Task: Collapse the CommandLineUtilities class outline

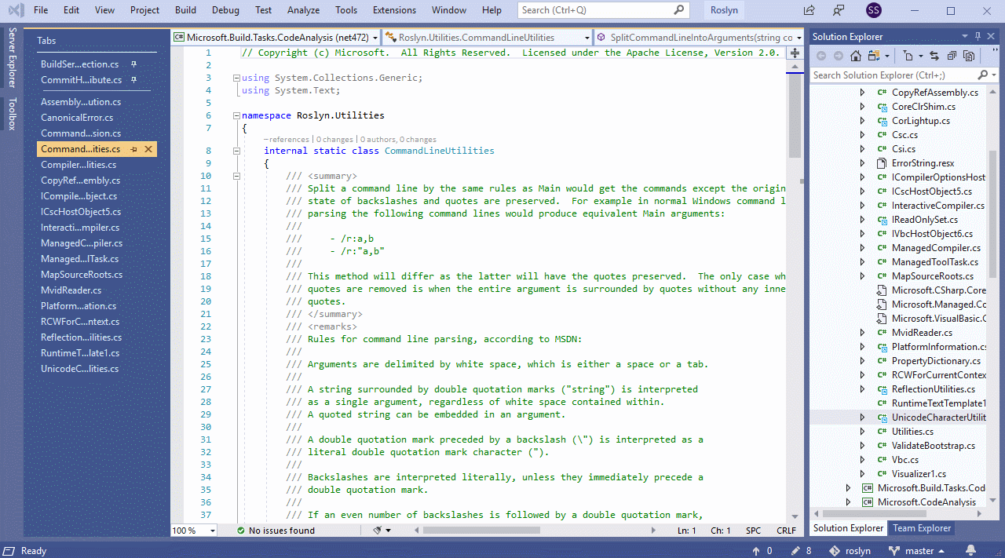Action: 236,151
